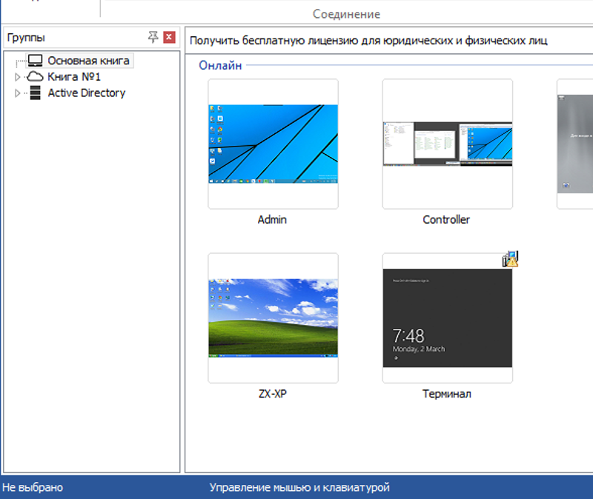This screenshot has height=499, width=593.
Task: Click the ZX-XP connection label
Action: pos(273,394)
